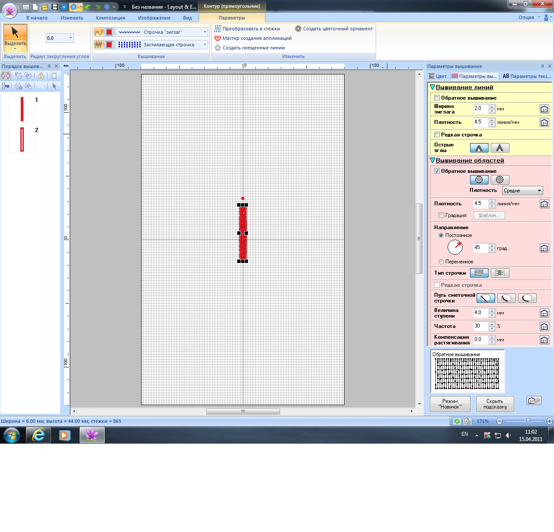Reset Ширина зигзага to default value
Viewport: 554px width, 532px height.
click(544, 109)
